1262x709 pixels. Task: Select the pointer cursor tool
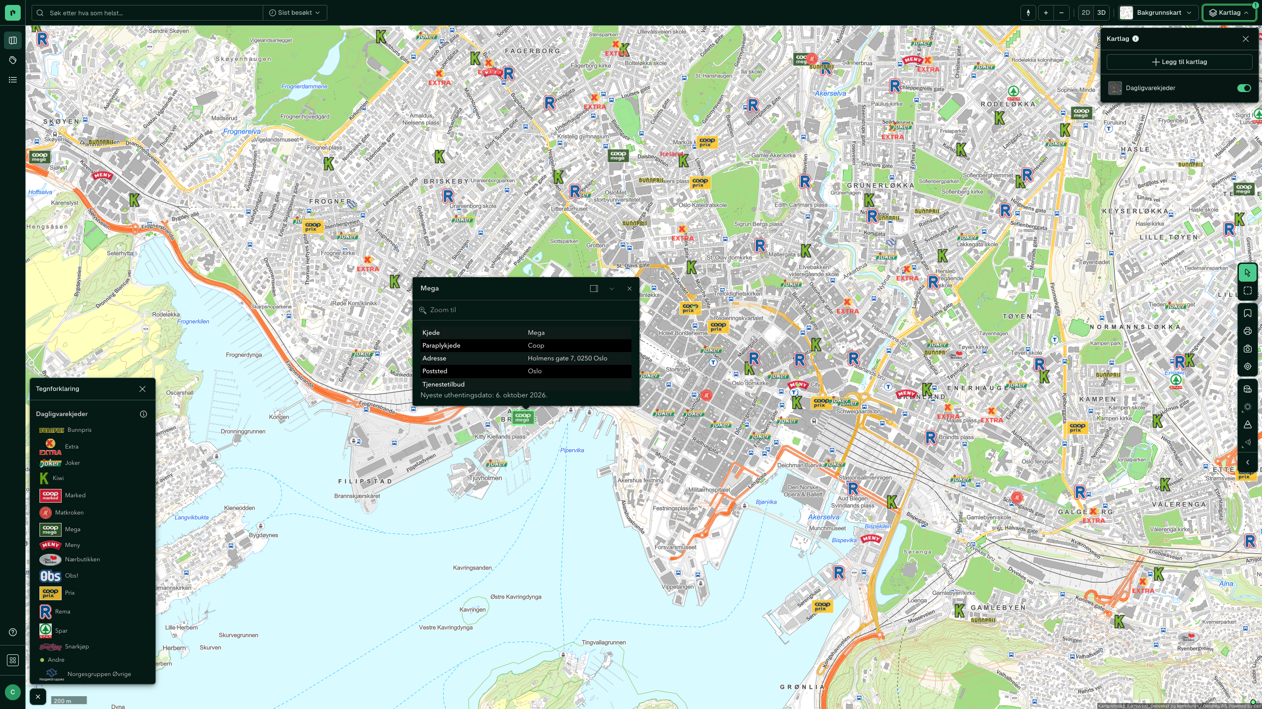click(x=1247, y=272)
